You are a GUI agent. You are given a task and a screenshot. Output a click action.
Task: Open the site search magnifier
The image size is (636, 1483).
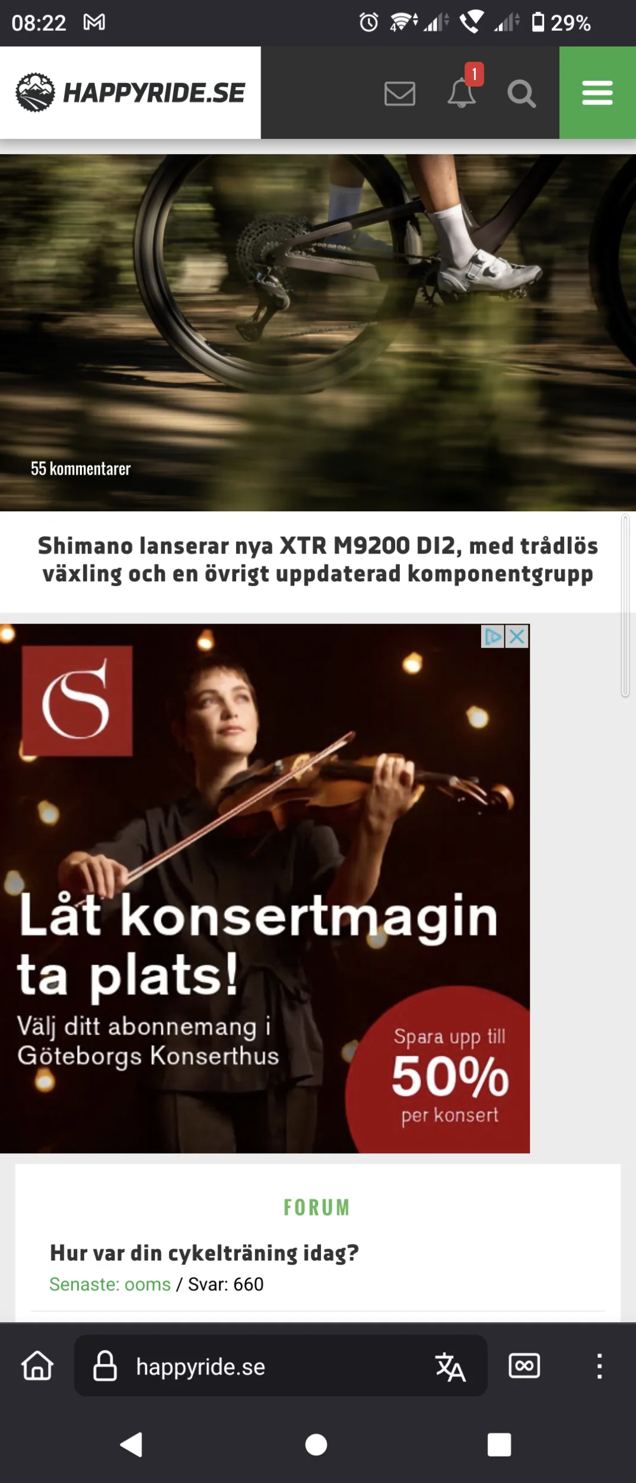click(521, 94)
